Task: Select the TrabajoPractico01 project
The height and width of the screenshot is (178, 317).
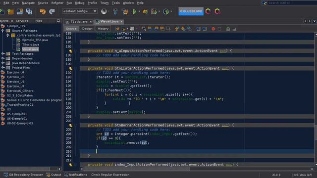Action: pos(20,105)
